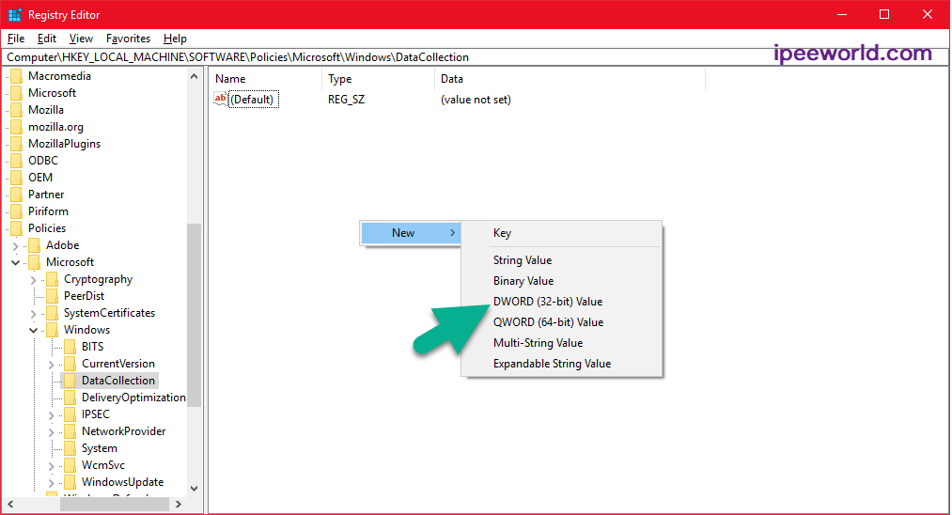
Task: Sort values by the Type column header
Action: [x=378, y=79]
